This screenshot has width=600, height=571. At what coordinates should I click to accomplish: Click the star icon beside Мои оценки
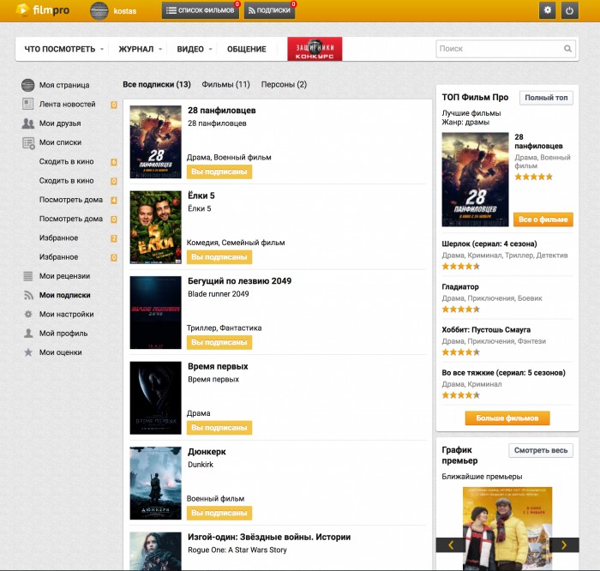[28, 352]
